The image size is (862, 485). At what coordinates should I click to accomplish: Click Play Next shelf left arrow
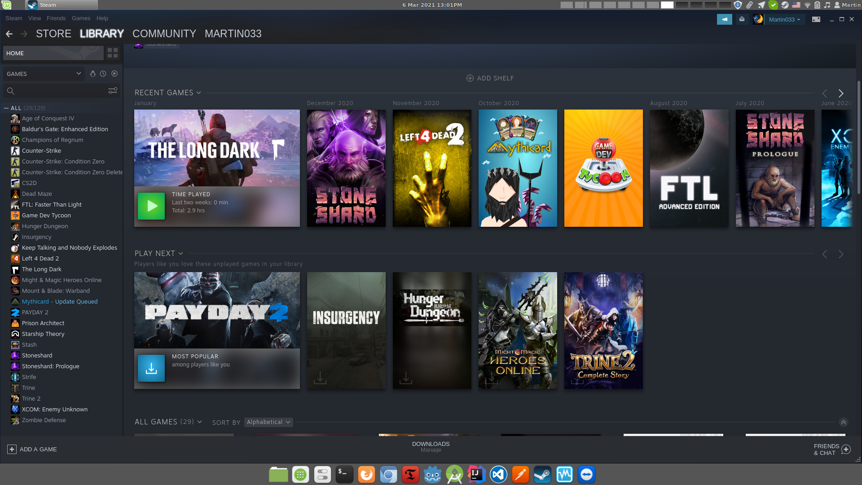(x=825, y=254)
